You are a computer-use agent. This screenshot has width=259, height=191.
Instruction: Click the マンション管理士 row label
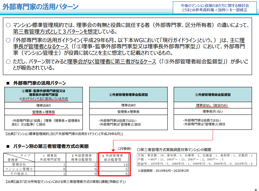(x=18, y=169)
